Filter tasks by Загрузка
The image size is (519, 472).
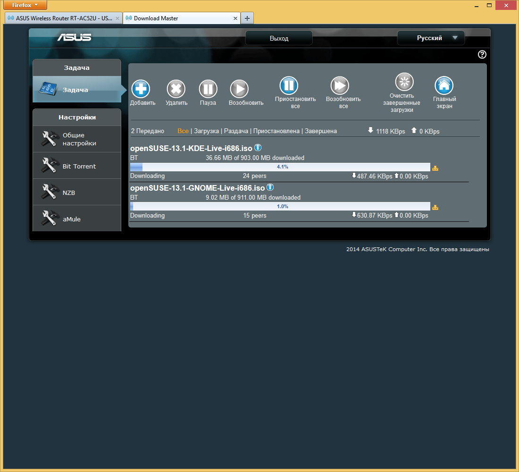[x=206, y=131]
